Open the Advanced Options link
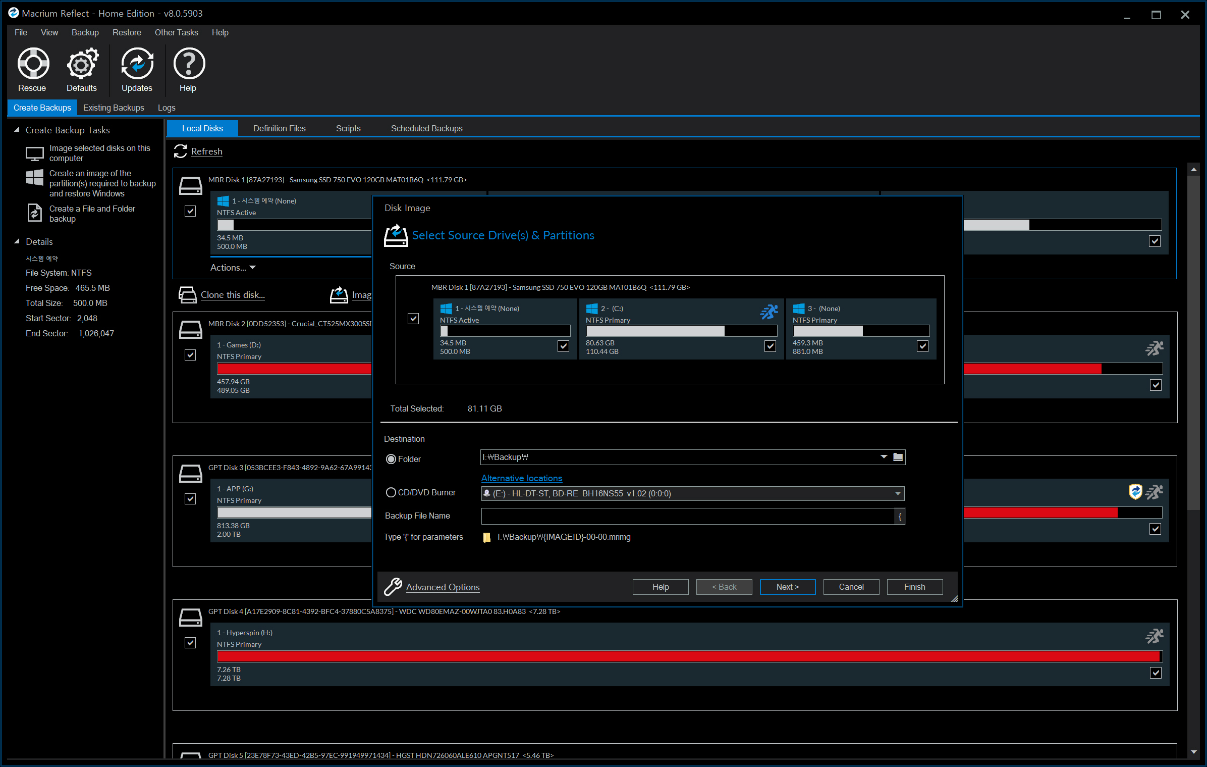 click(443, 587)
